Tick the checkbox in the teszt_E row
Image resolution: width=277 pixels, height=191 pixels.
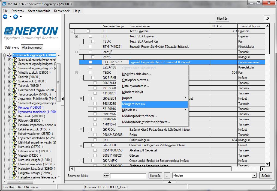point(91,52)
